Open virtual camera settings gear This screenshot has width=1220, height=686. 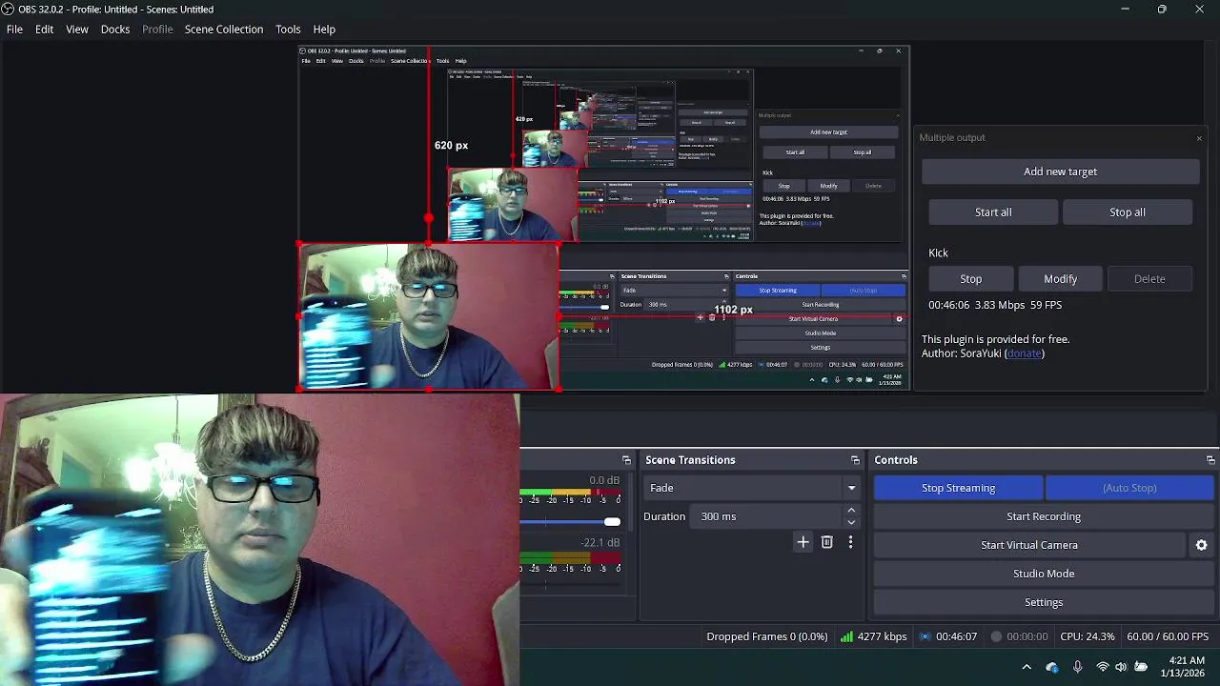[x=1201, y=545]
